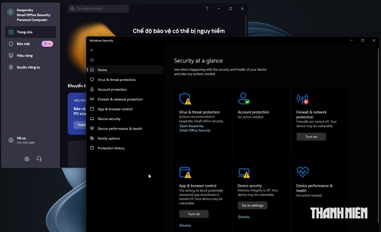The height and width of the screenshot is (232, 381).
Task: Click the Kaspersky window vertical scrollbar
Action: tap(246, 26)
